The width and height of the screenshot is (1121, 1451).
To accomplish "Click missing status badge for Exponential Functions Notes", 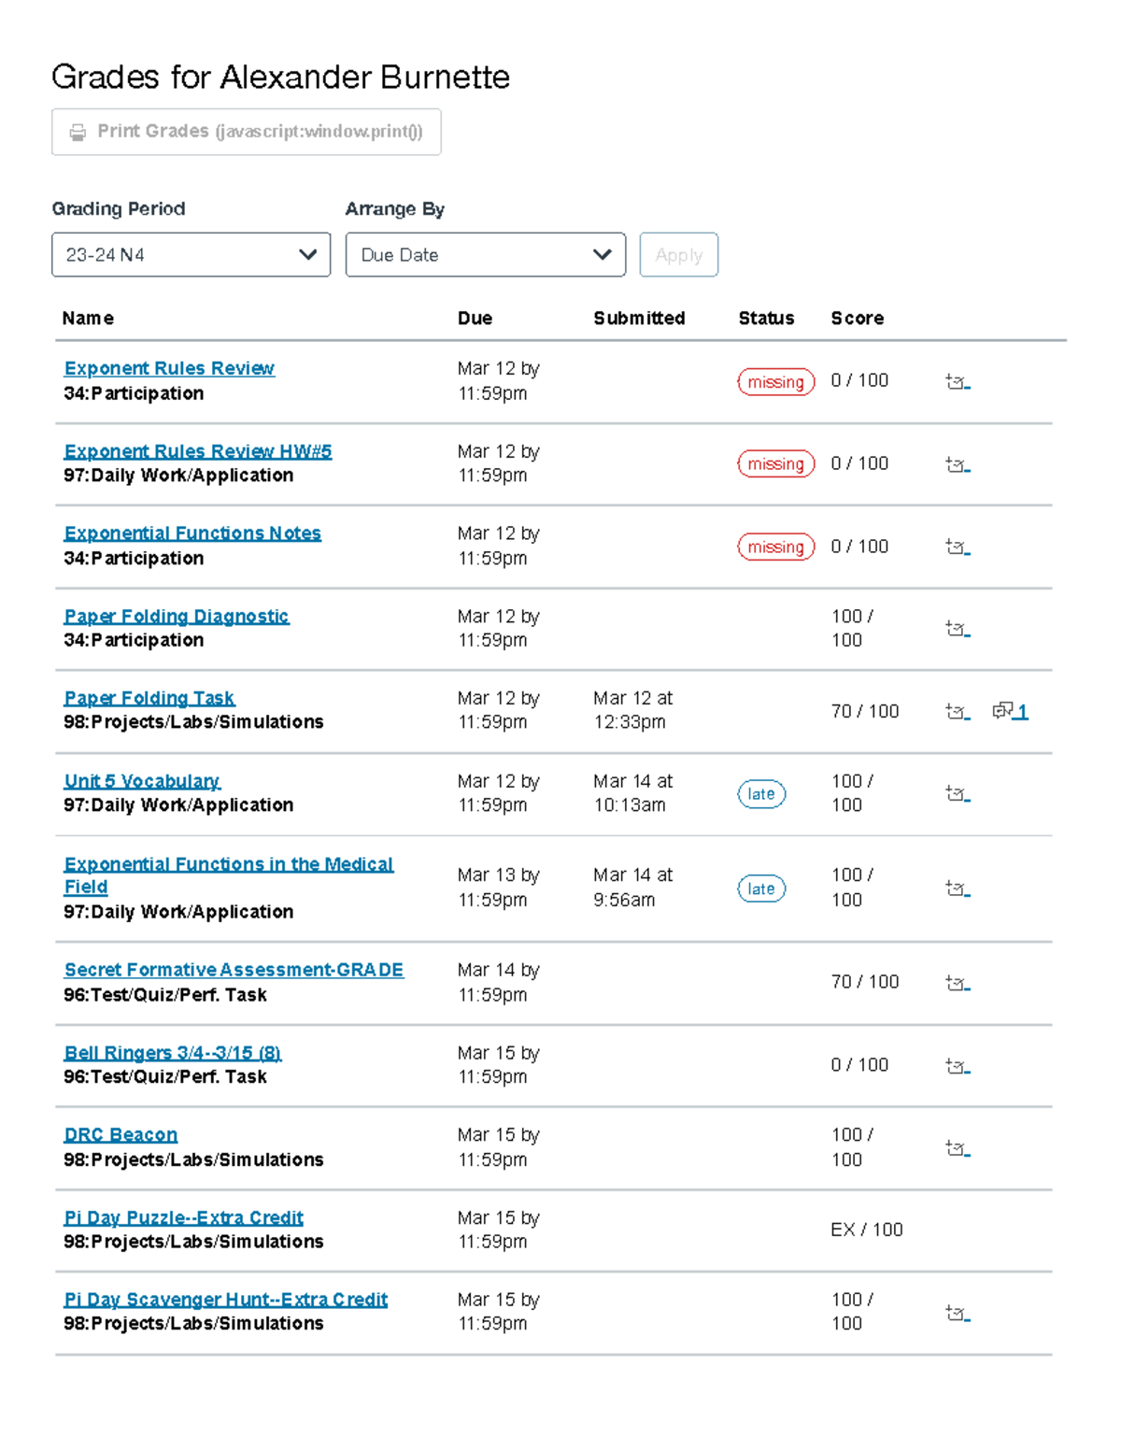I will coord(775,547).
